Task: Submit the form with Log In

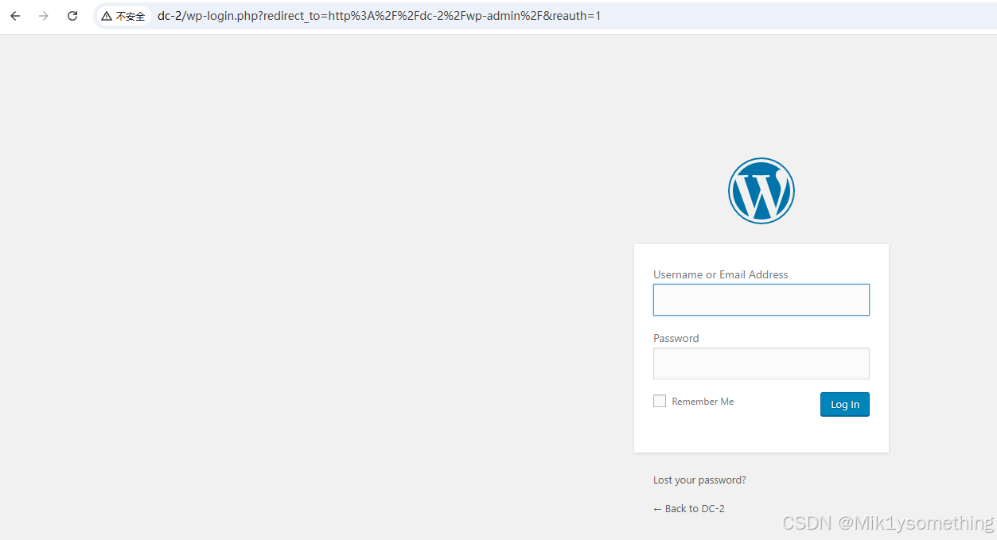Action: tap(845, 404)
